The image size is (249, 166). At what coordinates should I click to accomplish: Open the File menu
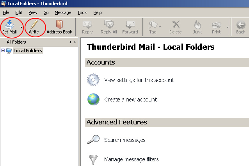click(6, 12)
